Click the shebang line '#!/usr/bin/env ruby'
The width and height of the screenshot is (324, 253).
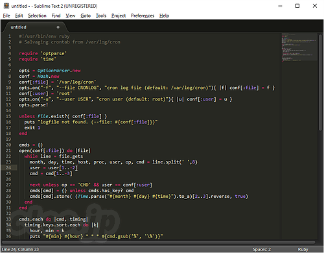[x=44, y=36]
